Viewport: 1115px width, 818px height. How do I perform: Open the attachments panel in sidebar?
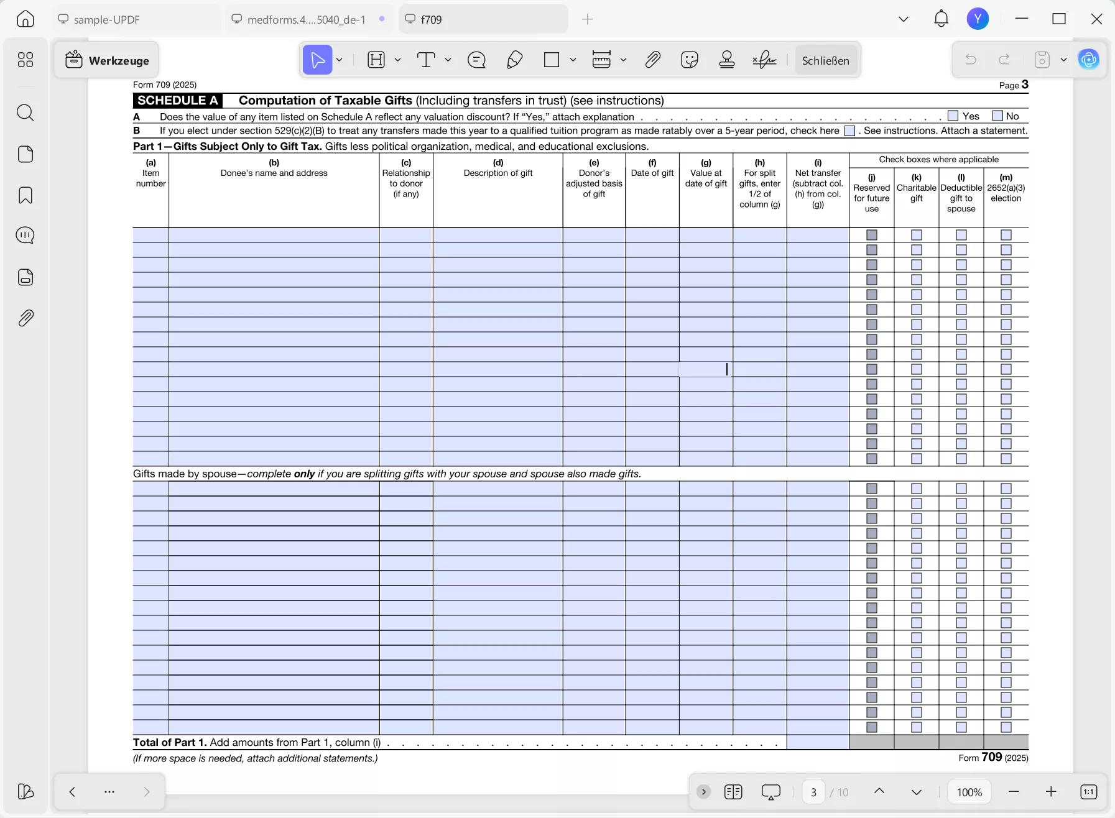coord(25,318)
